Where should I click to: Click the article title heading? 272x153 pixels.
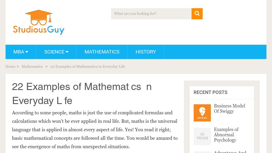[82, 94]
